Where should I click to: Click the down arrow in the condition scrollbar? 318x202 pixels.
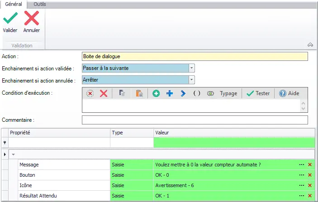point(304,109)
